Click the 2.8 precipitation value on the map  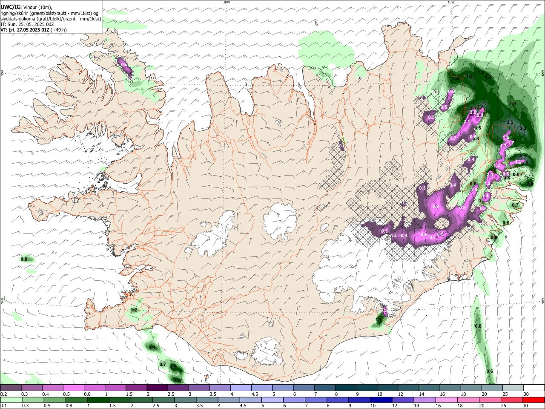481,107
